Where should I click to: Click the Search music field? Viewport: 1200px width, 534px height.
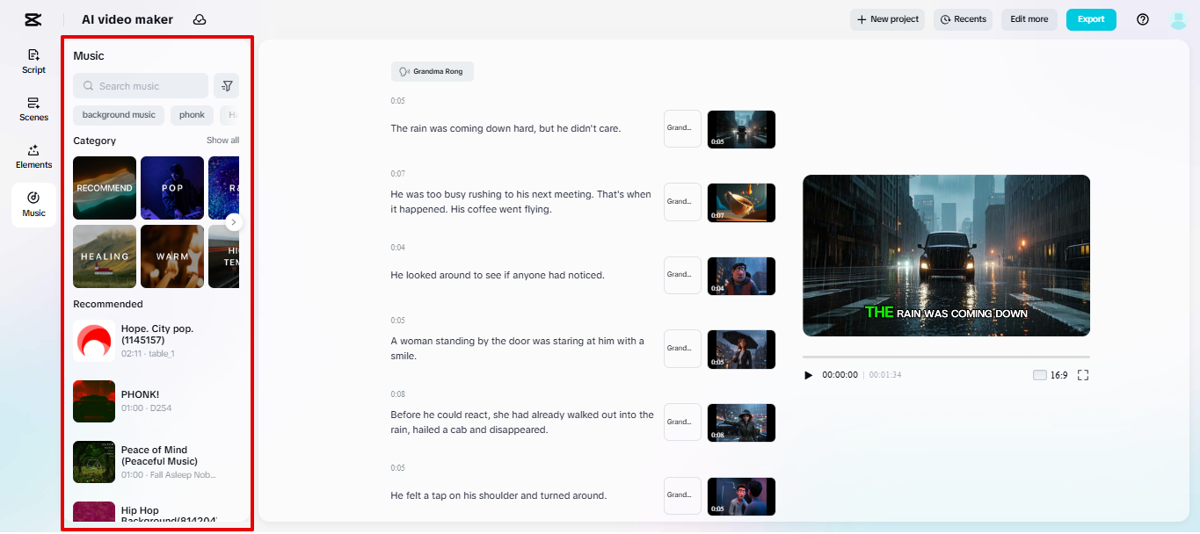[x=141, y=86]
